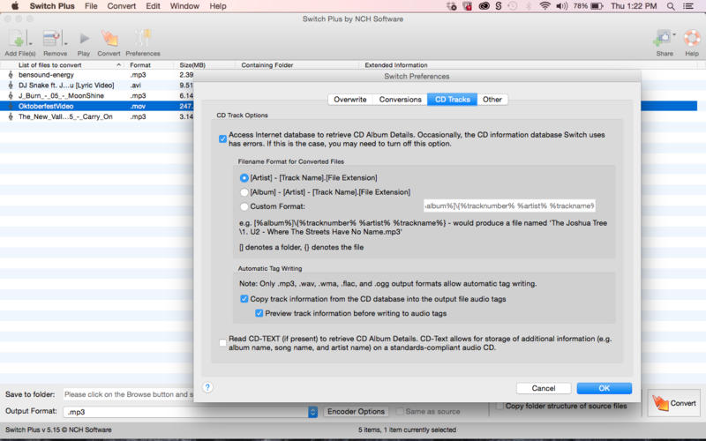Select the J_Burn_-_05_-_MoonShine file
This screenshot has height=441, width=706.
click(97, 95)
